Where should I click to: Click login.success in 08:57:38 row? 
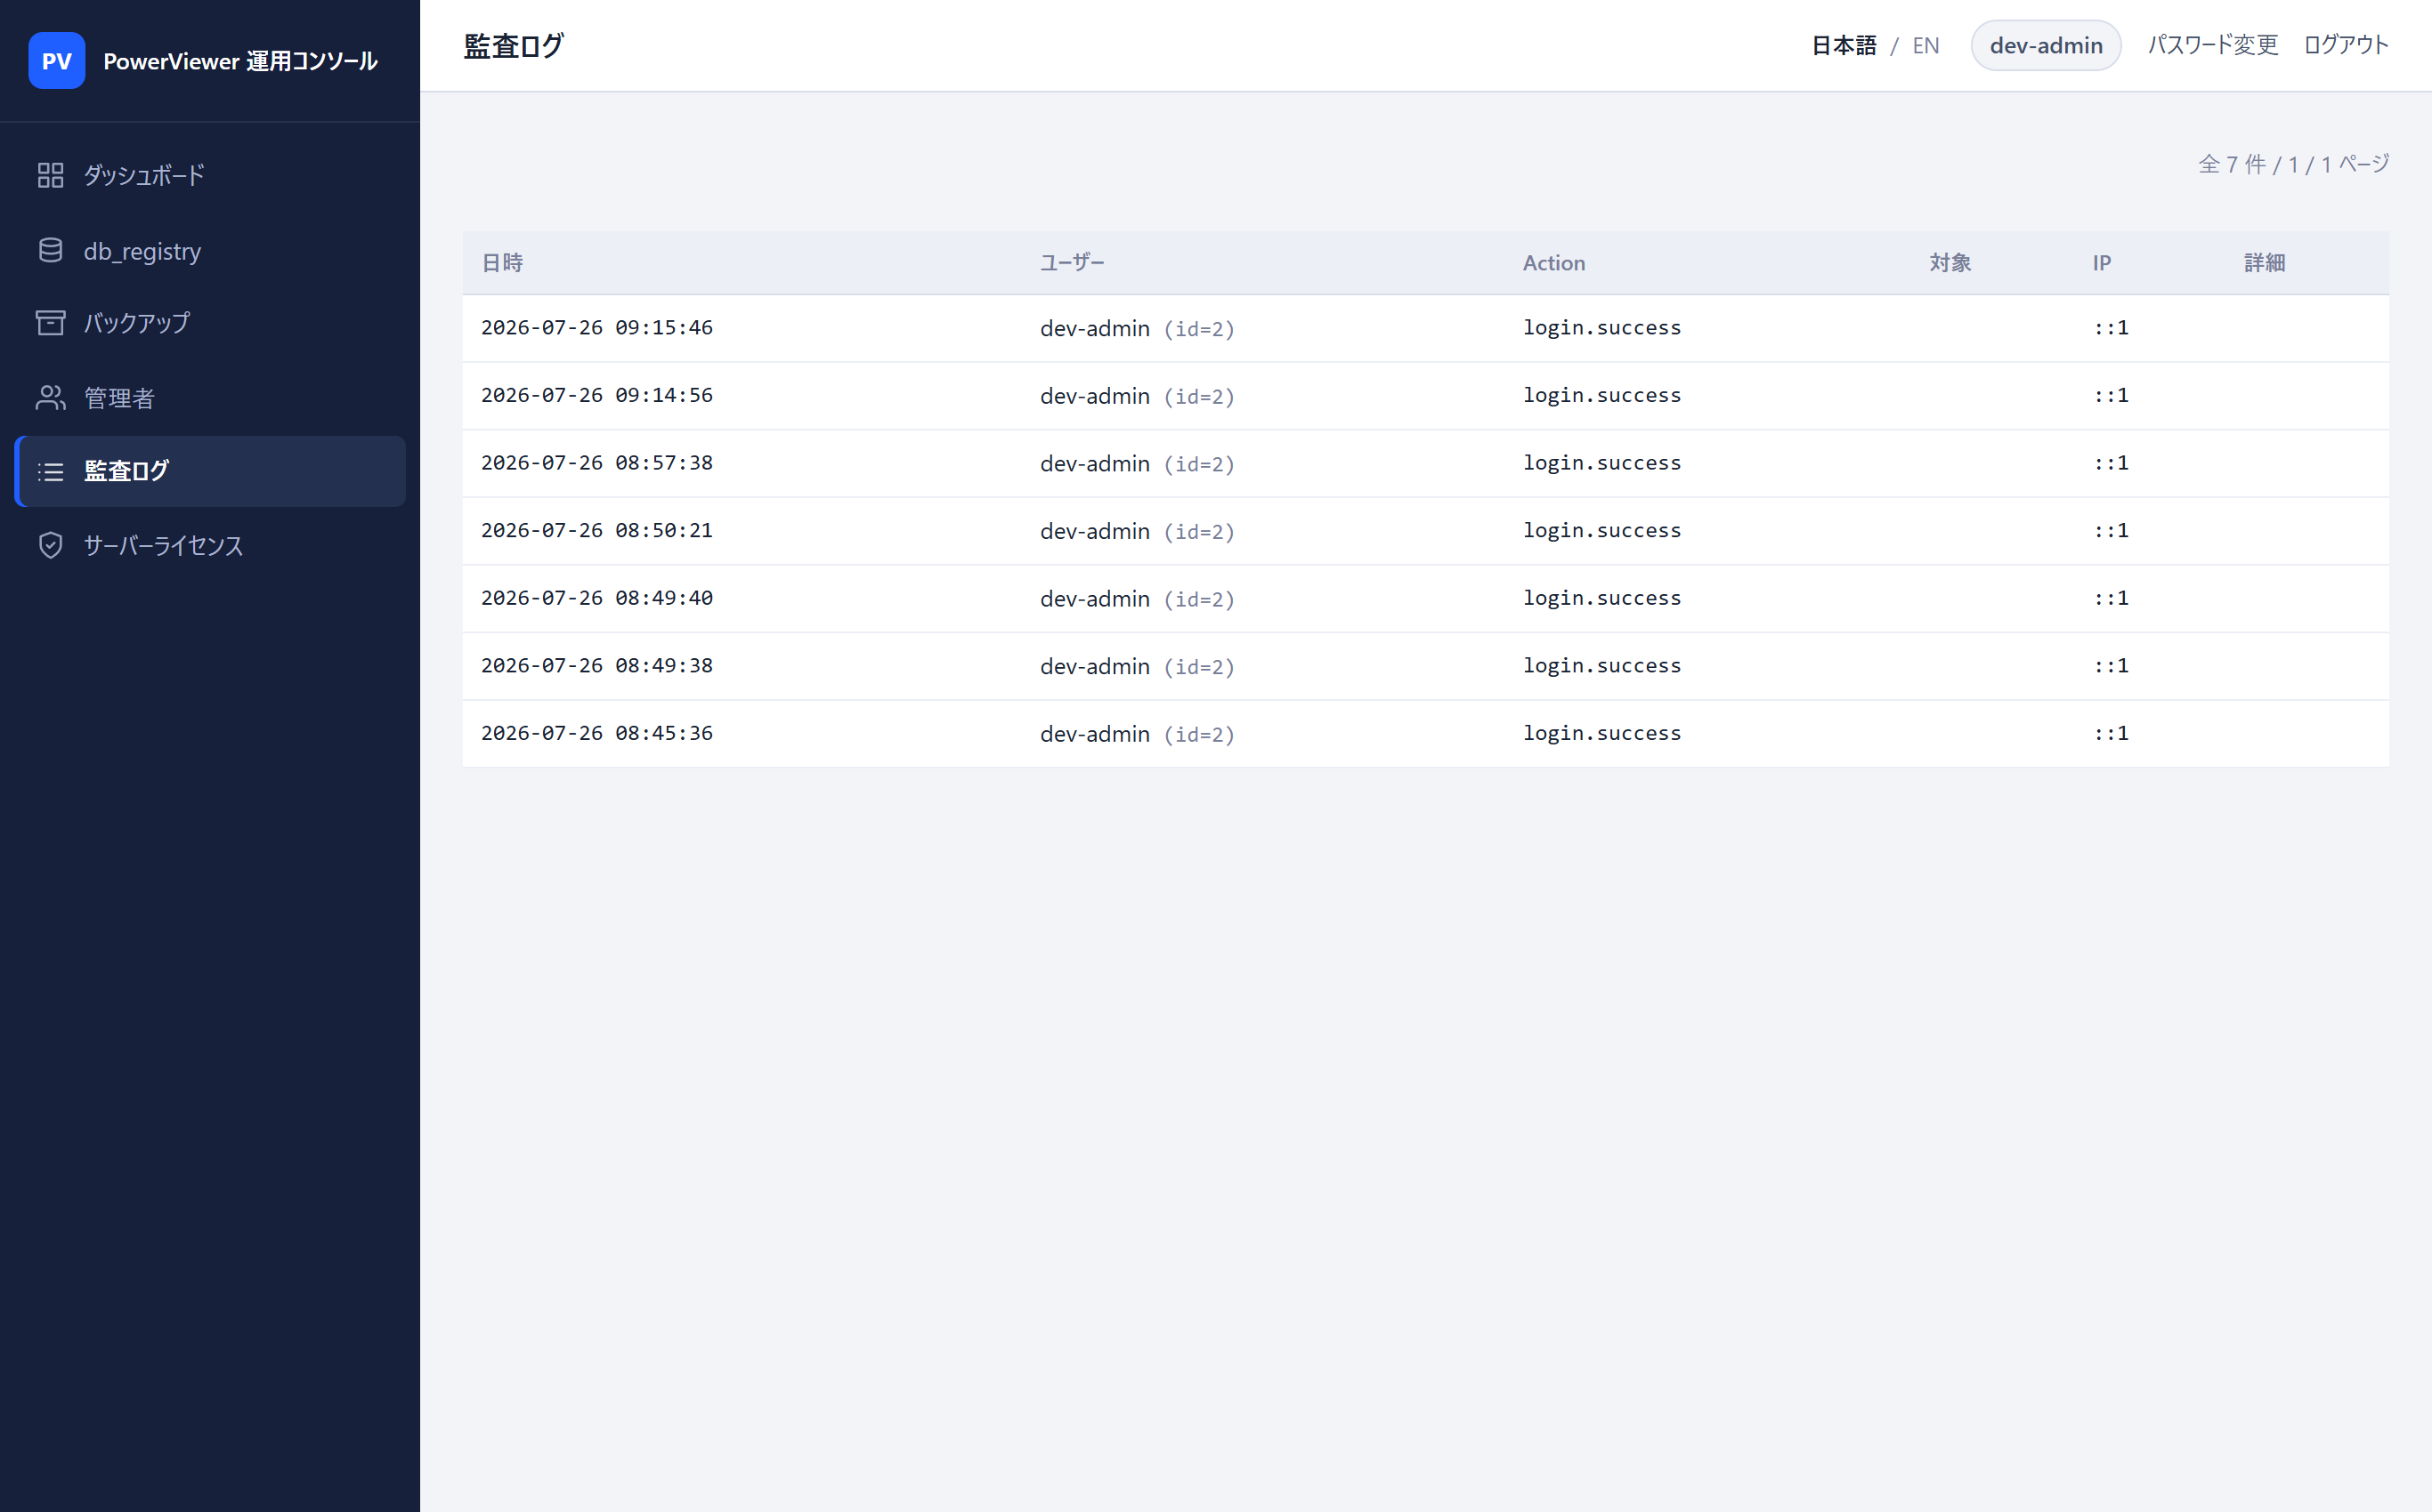coord(1602,463)
